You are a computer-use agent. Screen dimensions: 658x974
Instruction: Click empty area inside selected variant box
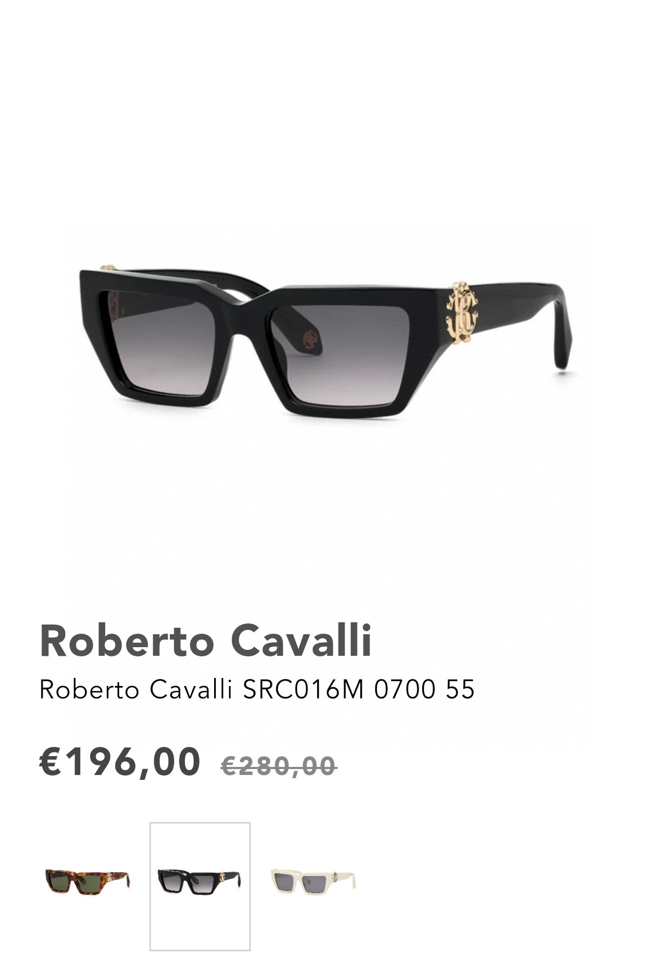pos(200,925)
